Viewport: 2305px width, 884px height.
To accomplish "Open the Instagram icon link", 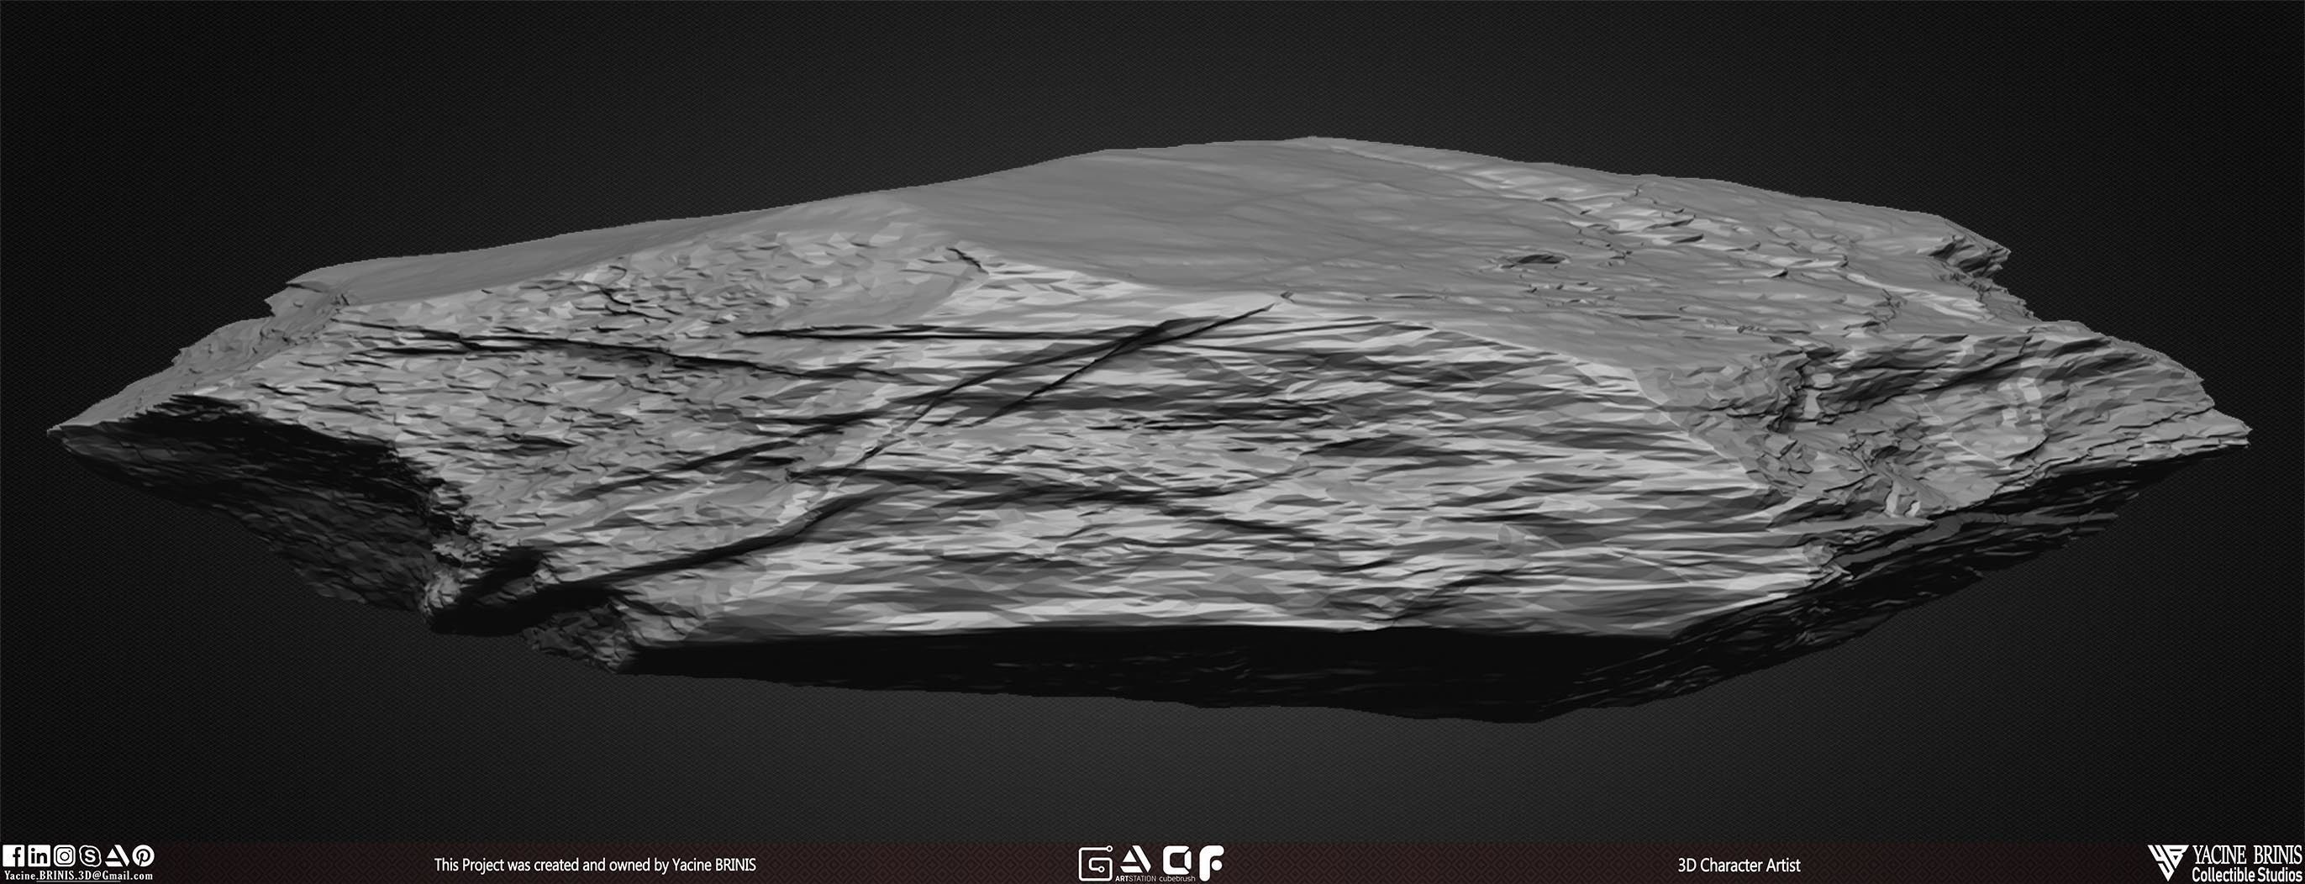I will coord(65,856).
